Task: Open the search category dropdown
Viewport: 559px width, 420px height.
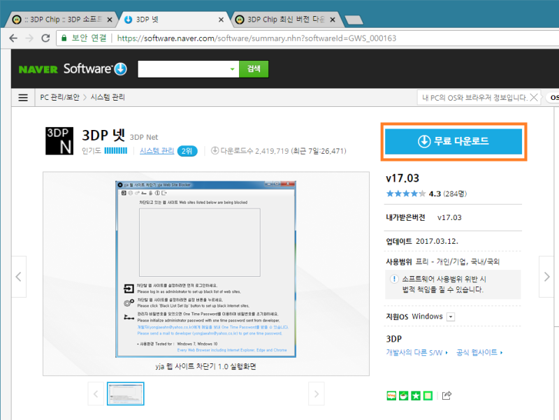Action: pos(231,68)
